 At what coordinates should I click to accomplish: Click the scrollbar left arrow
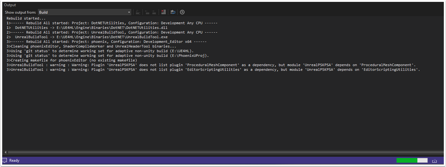click(5, 152)
